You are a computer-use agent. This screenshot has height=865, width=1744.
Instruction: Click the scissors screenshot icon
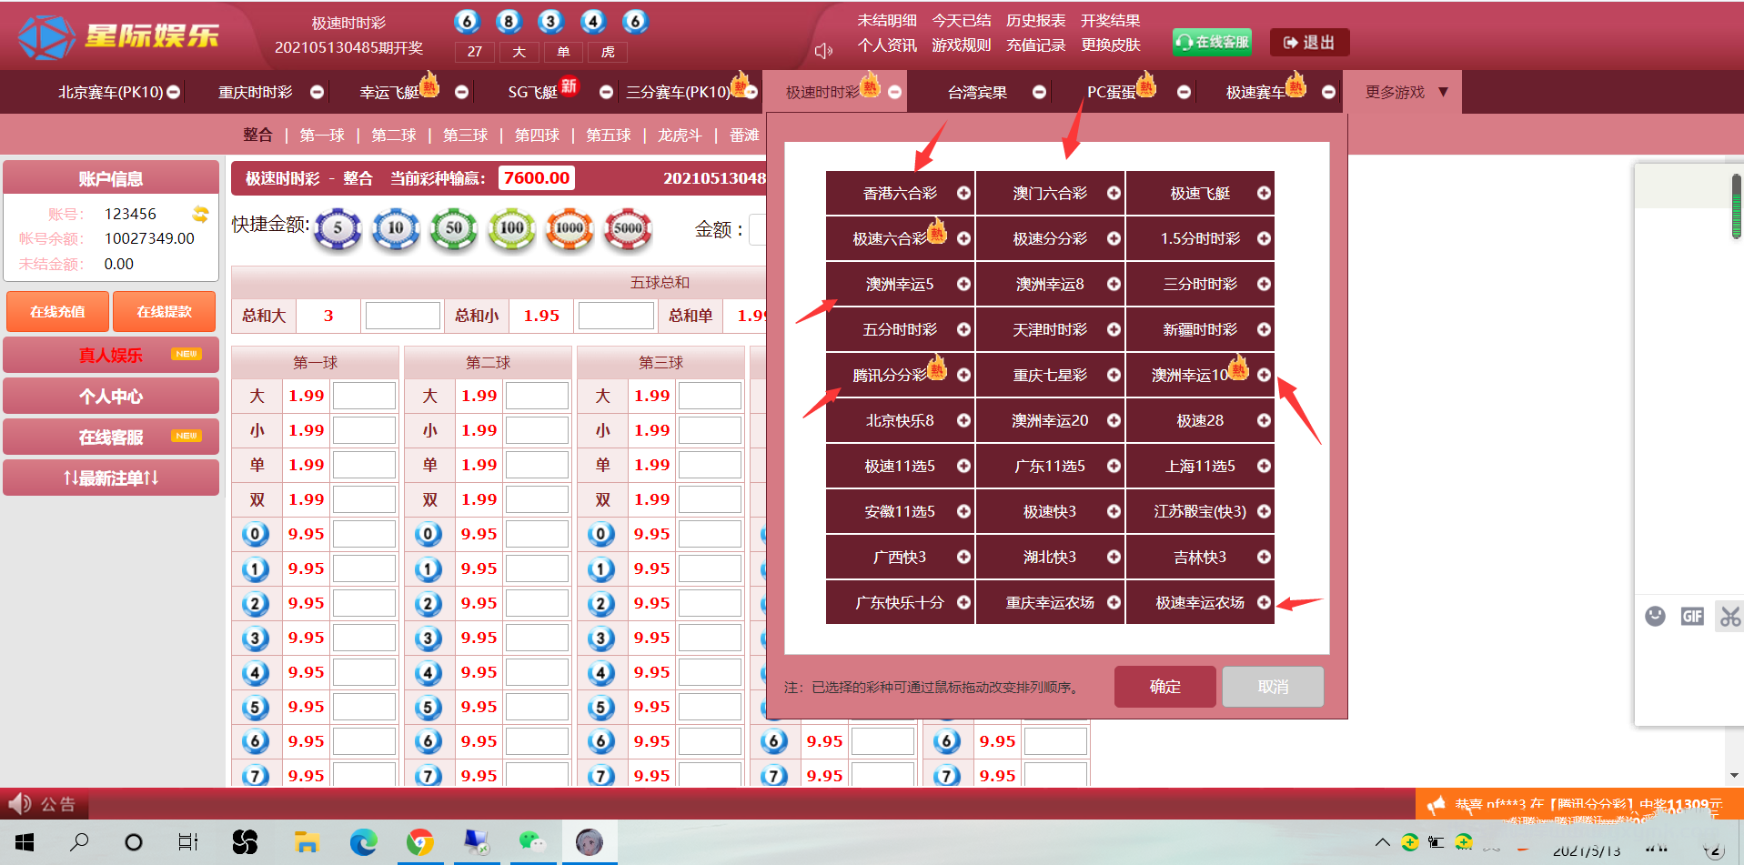click(1729, 617)
